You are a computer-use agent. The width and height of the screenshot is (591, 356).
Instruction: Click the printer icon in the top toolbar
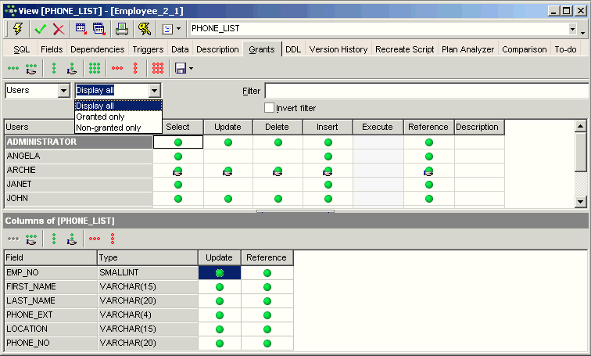pos(122,29)
